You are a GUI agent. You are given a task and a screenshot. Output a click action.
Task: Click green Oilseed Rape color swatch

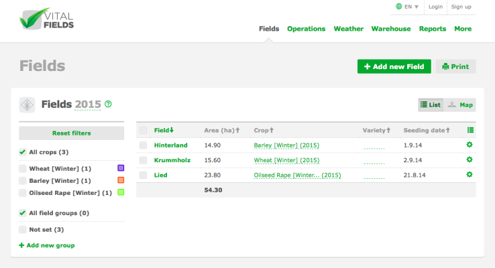(x=121, y=192)
